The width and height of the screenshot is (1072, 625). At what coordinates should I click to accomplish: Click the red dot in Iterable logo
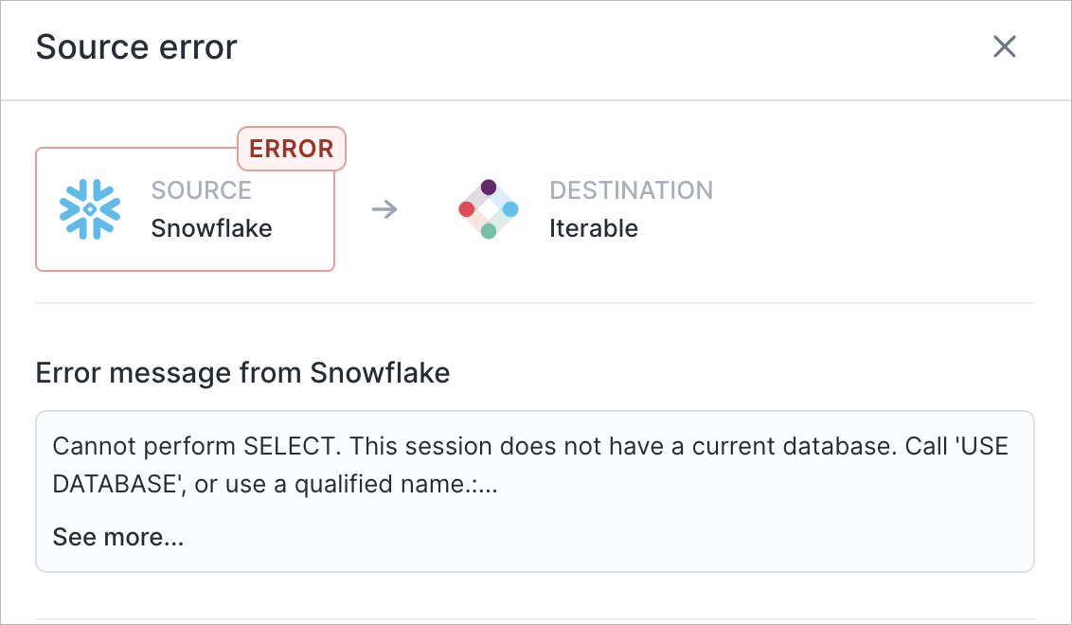point(466,209)
